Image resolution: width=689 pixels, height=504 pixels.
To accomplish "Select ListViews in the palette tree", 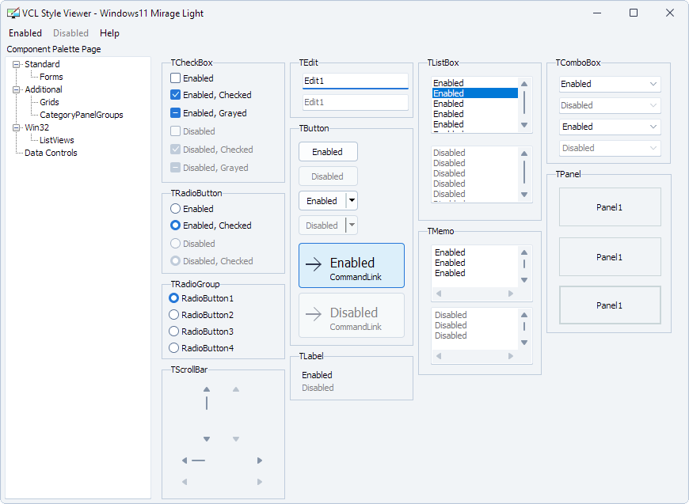I will pyautogui.click(x=57, y=141).
